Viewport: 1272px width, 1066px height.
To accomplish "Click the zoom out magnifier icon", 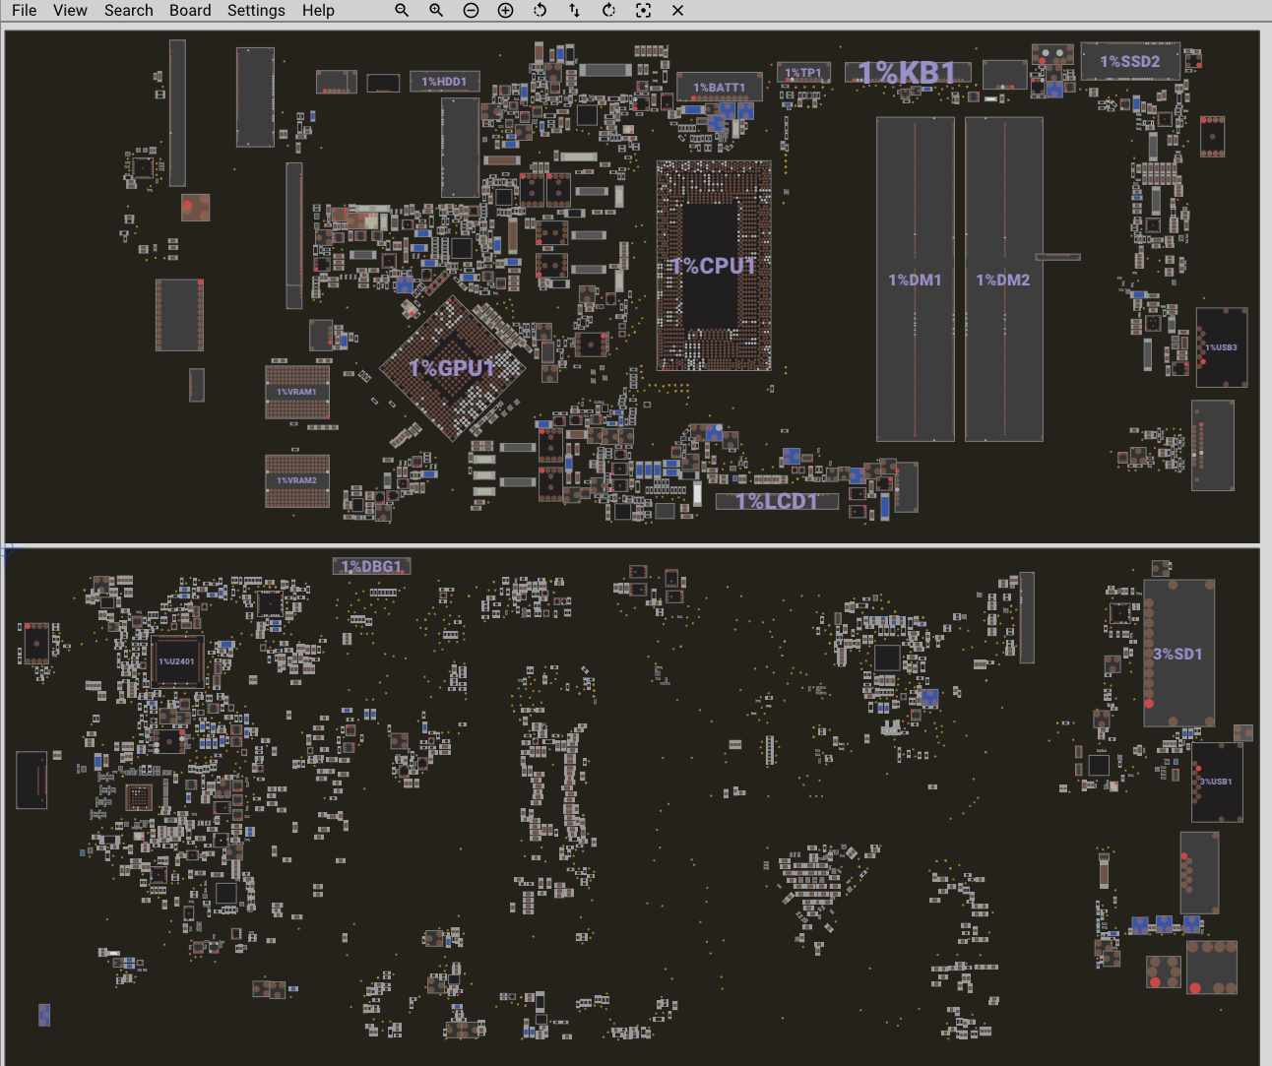I will [x=402, y=10].
